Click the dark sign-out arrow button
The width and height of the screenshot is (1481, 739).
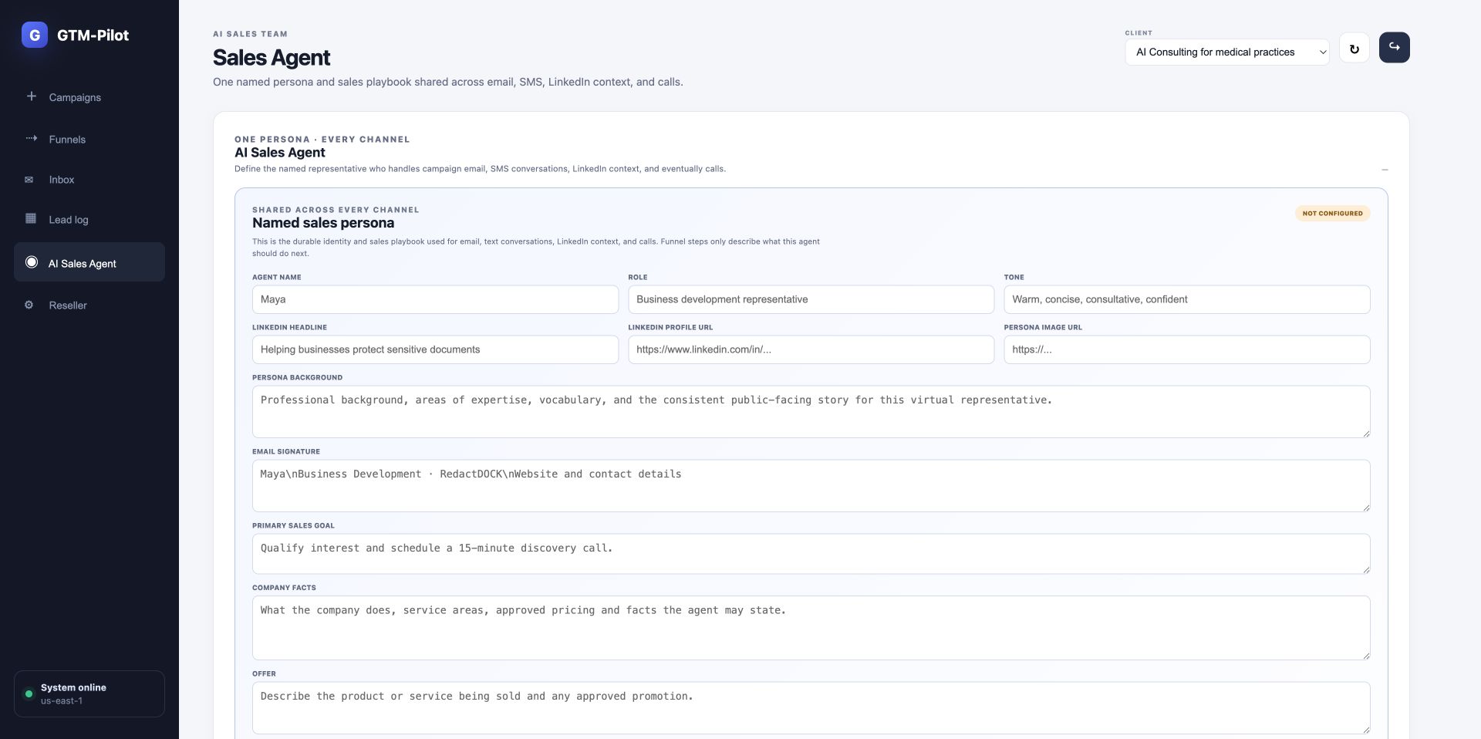tap(1394, 48)
